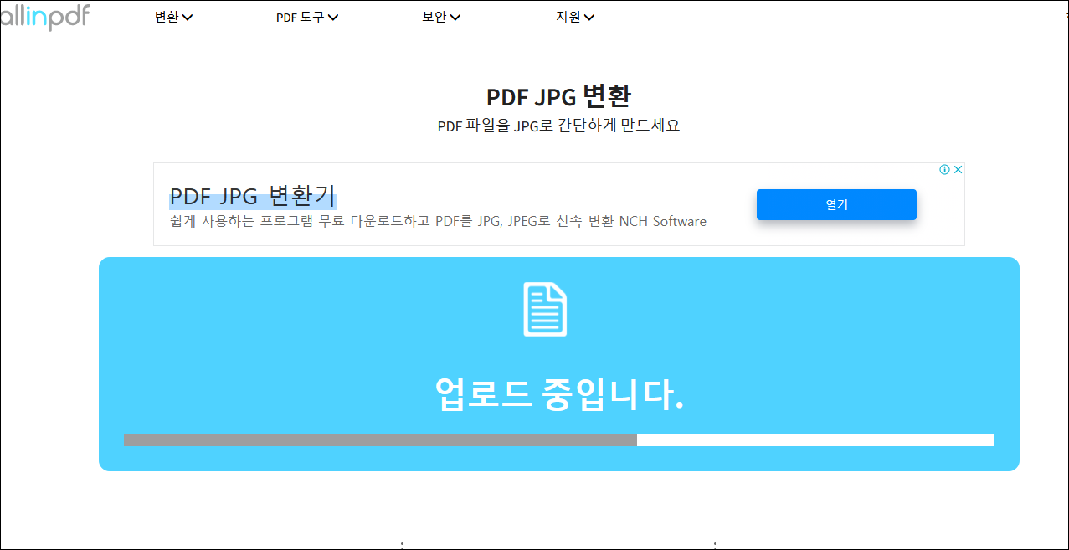Screen dimensions: 1069x550
Task: Open the PDF JPG 변환기 ad link
Action: 253,197
